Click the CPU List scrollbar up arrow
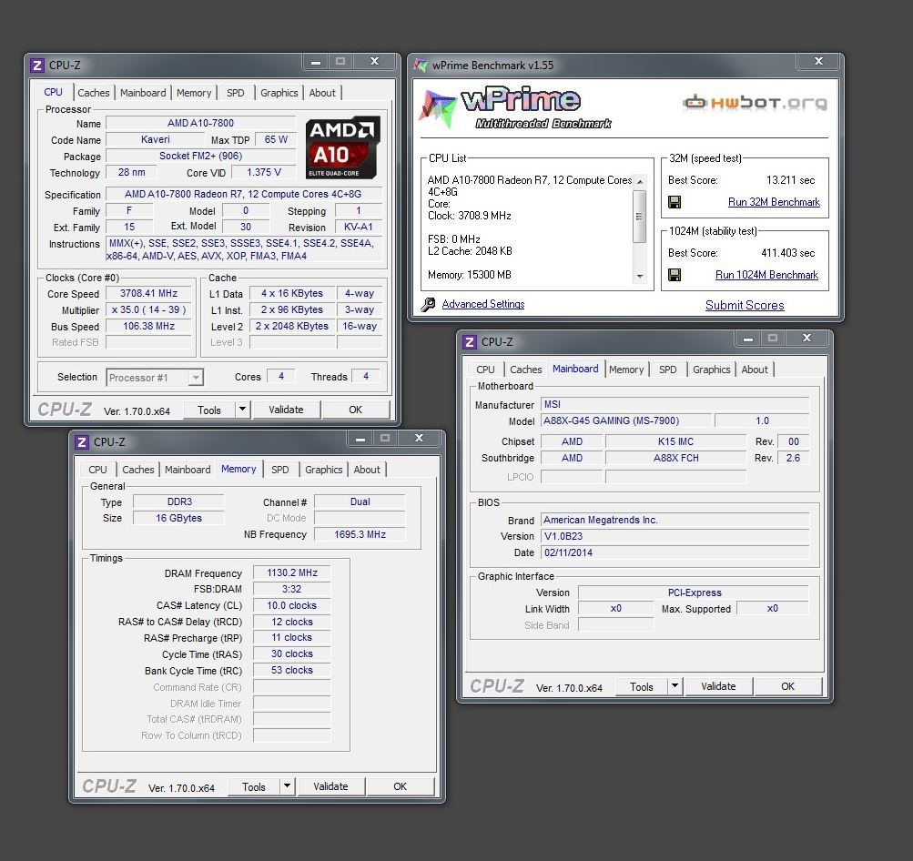 pos(640,182)
